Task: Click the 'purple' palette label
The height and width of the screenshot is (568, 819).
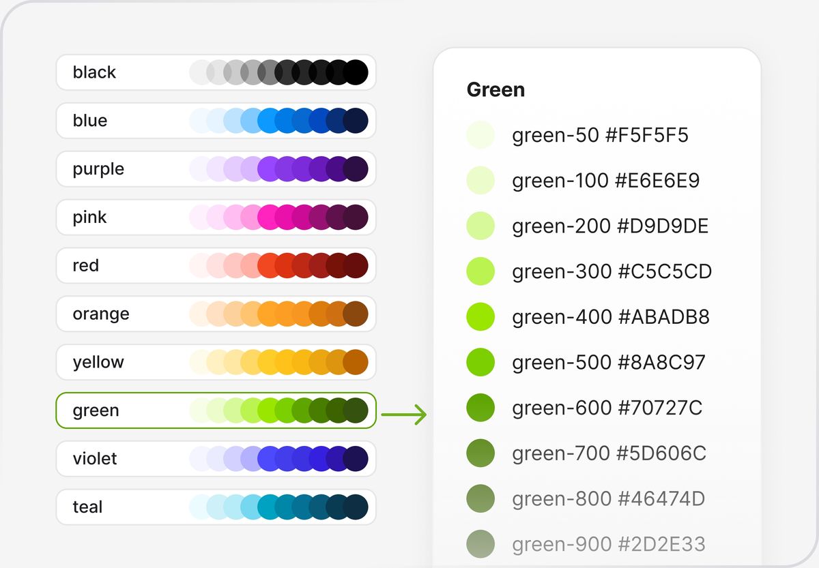Action: (x=98, y=169)
